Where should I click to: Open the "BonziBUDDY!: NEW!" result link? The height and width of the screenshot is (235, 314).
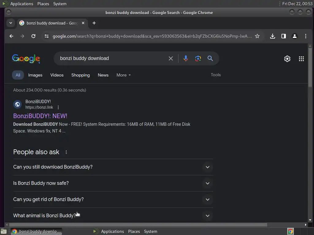pos(40,116)
